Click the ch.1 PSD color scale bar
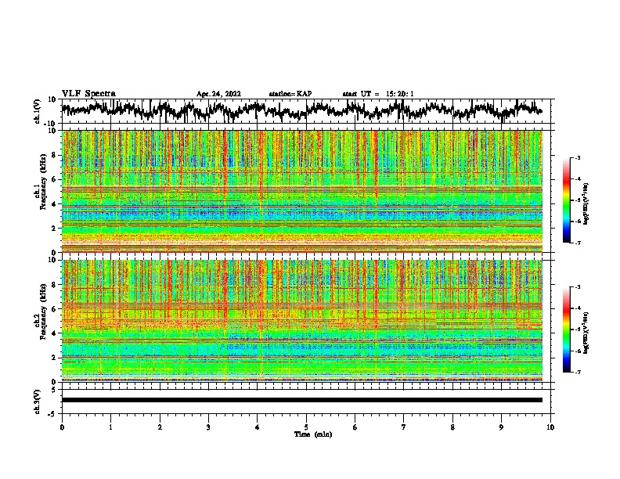Image resolution: width=620 pixels, height=479 pixels. pos(566,200)
